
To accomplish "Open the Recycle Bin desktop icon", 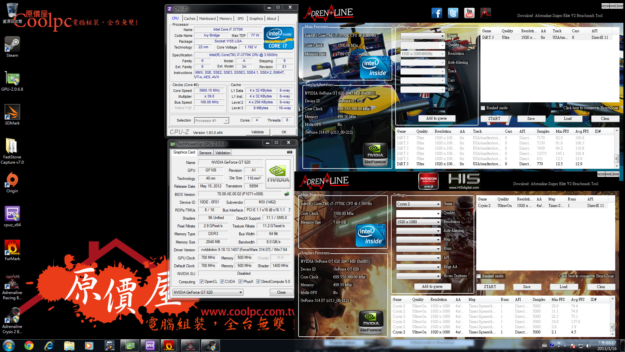I will pos(12,12).
